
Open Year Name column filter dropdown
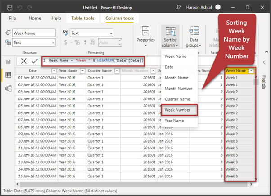82,70
